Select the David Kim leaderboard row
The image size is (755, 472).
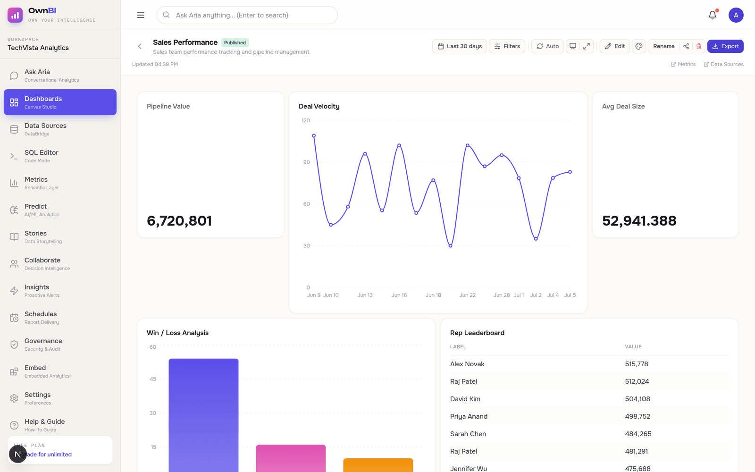click(589, 399)
